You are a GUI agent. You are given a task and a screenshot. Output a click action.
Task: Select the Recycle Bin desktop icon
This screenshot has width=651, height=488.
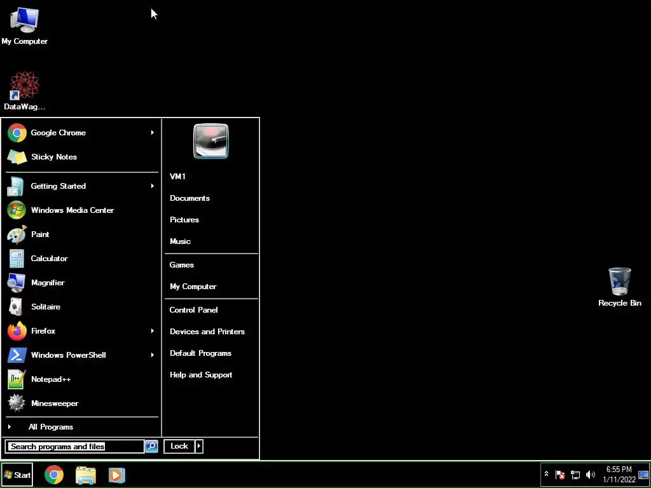pos(619,287)
